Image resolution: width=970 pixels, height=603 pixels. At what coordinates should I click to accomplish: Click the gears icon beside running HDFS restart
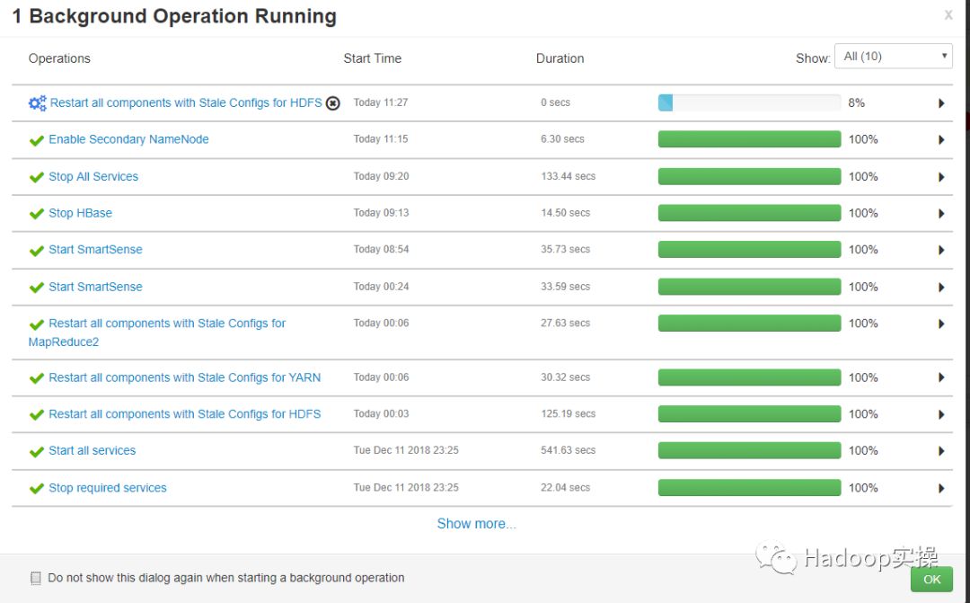click(x=37, y=103)
